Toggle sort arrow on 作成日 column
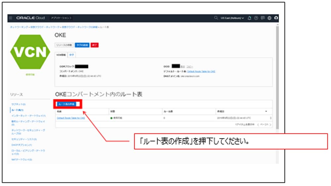The height and width of the screenshot is (186, 331). 266,111
